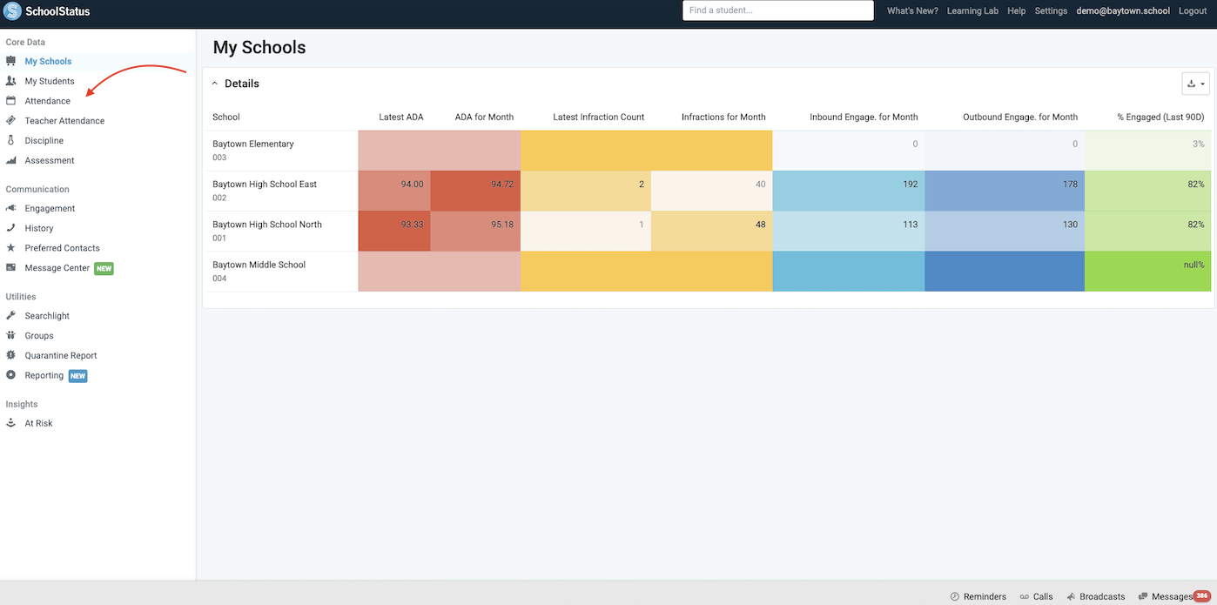Image resolution: width=1217 pixels, height=605 pixels.
Task: Open Reminders in bottom bar
Action: click(985, 596)
